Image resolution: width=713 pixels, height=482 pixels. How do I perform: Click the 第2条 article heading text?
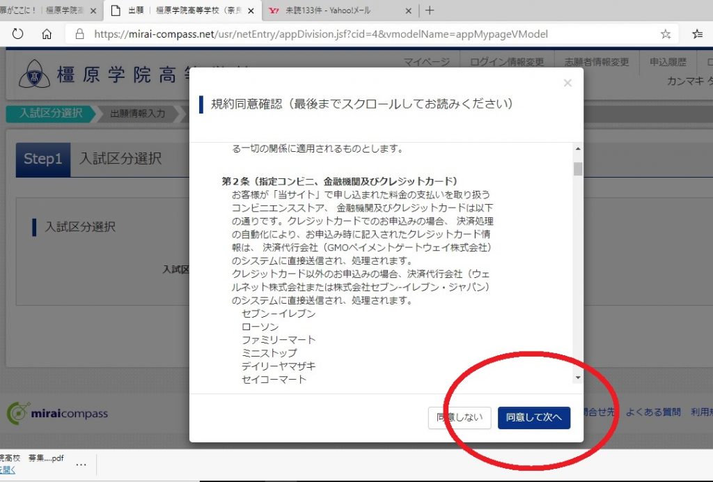pyautogui.click(x=340, y=181)
